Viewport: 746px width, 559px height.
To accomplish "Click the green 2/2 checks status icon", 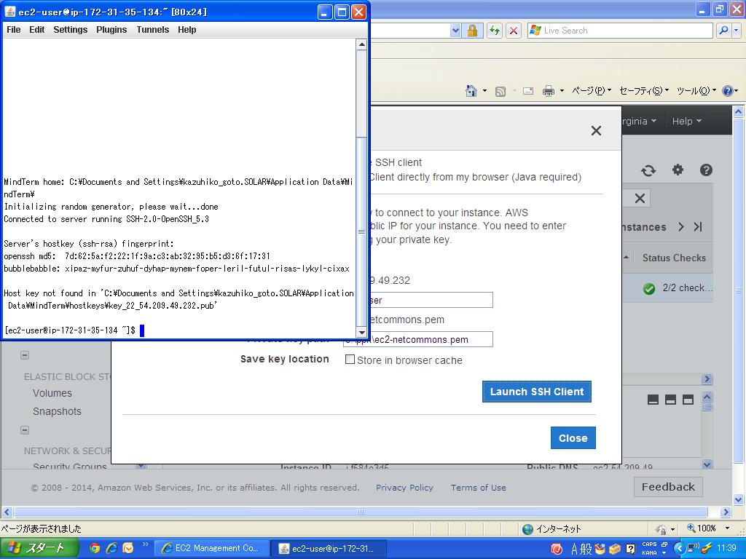I will (648, 288).
